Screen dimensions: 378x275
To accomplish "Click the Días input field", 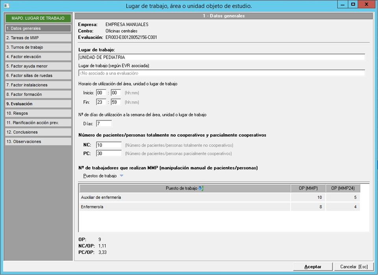I will pyautogui.click(x=104, y=124).
